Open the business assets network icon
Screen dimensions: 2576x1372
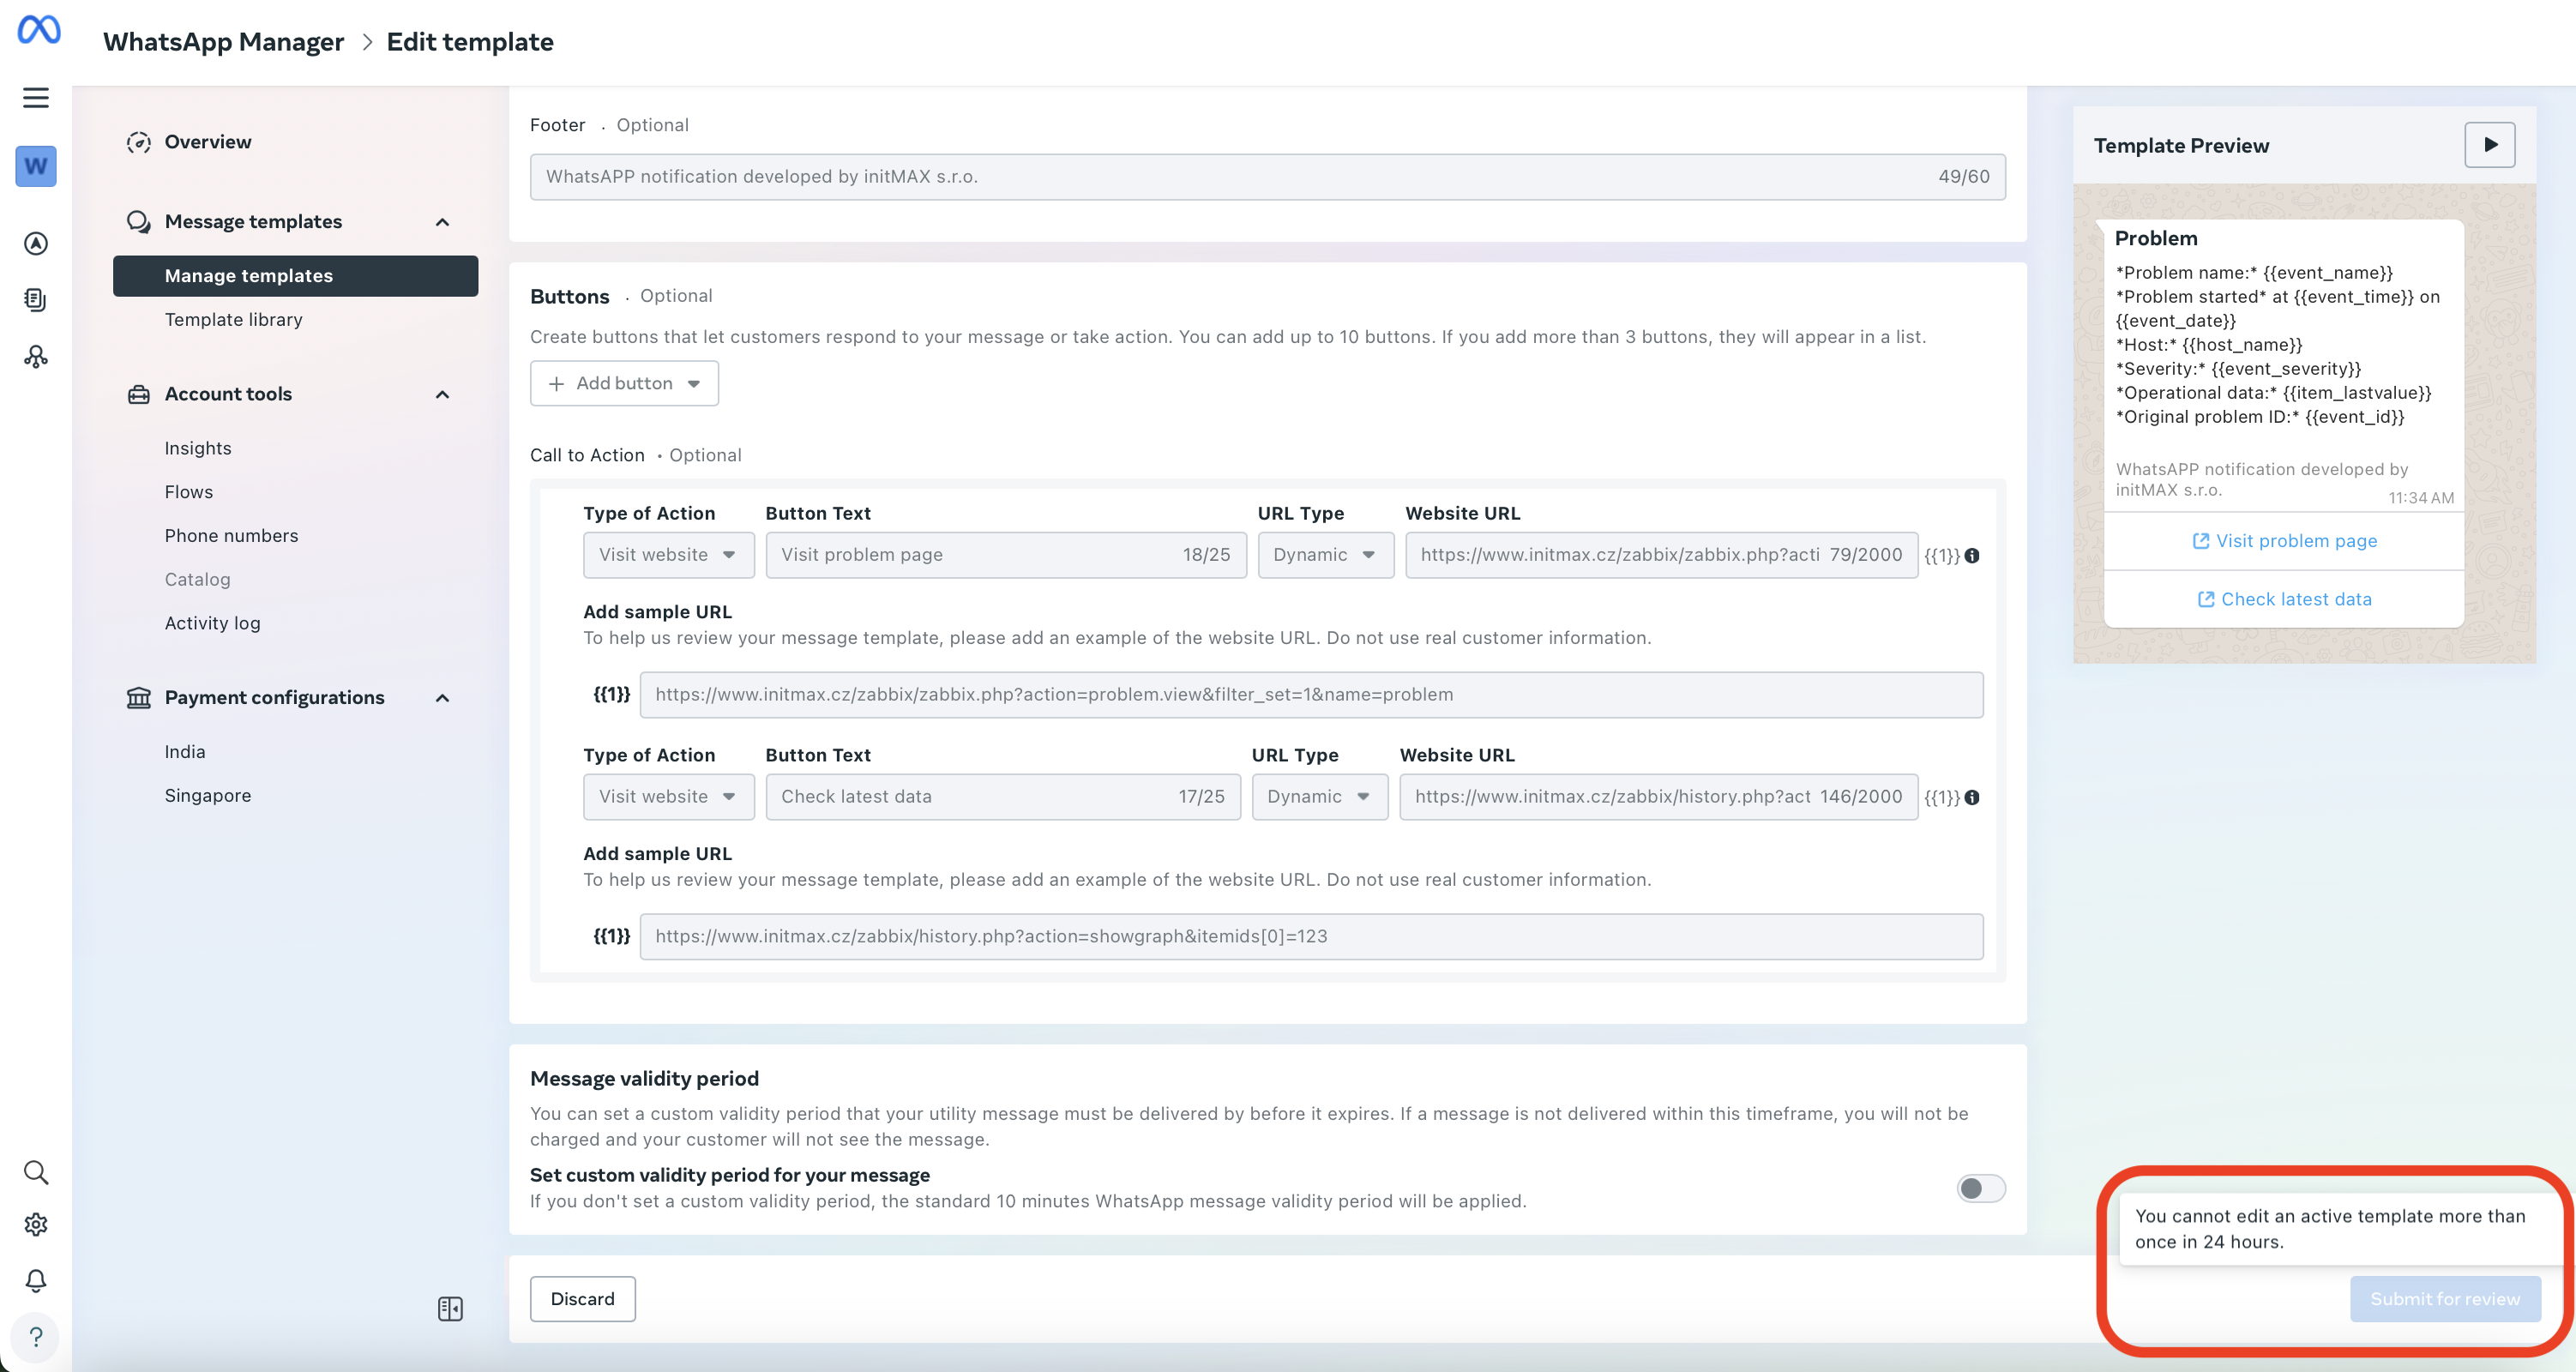[36, 356]
